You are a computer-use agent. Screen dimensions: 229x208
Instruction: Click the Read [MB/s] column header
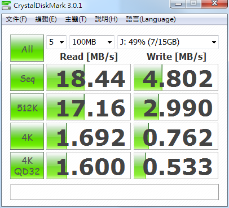tap(89, 57)
